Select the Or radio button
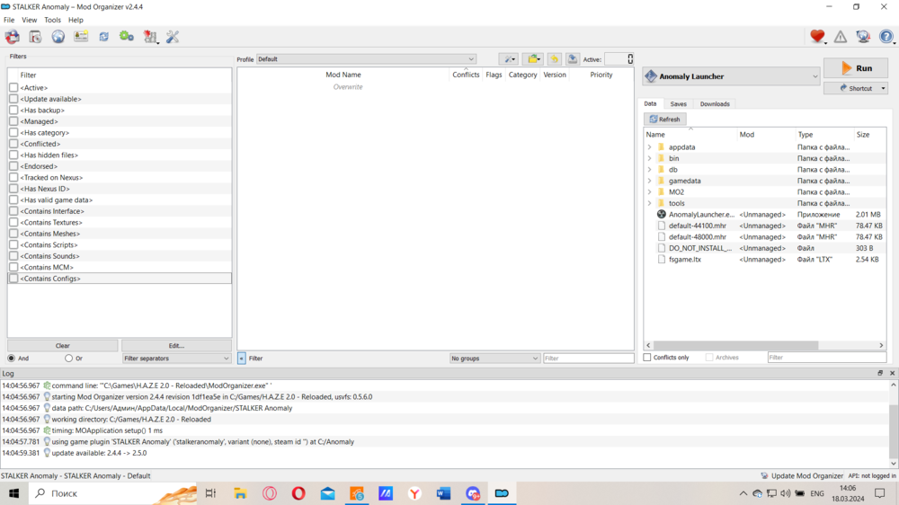Image resolution: width=899 pixels, height=505 pixels. (69, 359)
